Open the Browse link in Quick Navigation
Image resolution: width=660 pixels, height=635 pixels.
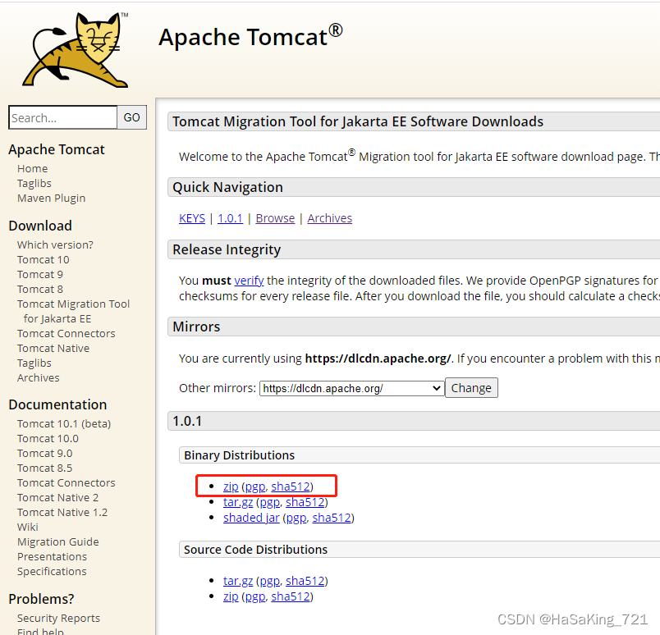(x=274, y=217)
